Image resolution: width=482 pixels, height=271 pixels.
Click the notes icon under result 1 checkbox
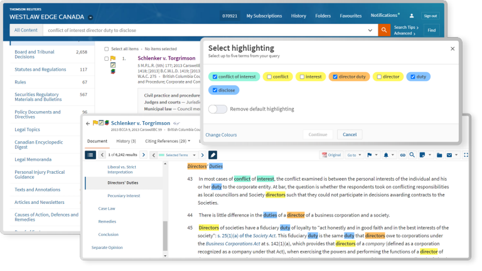coord(113,65)
